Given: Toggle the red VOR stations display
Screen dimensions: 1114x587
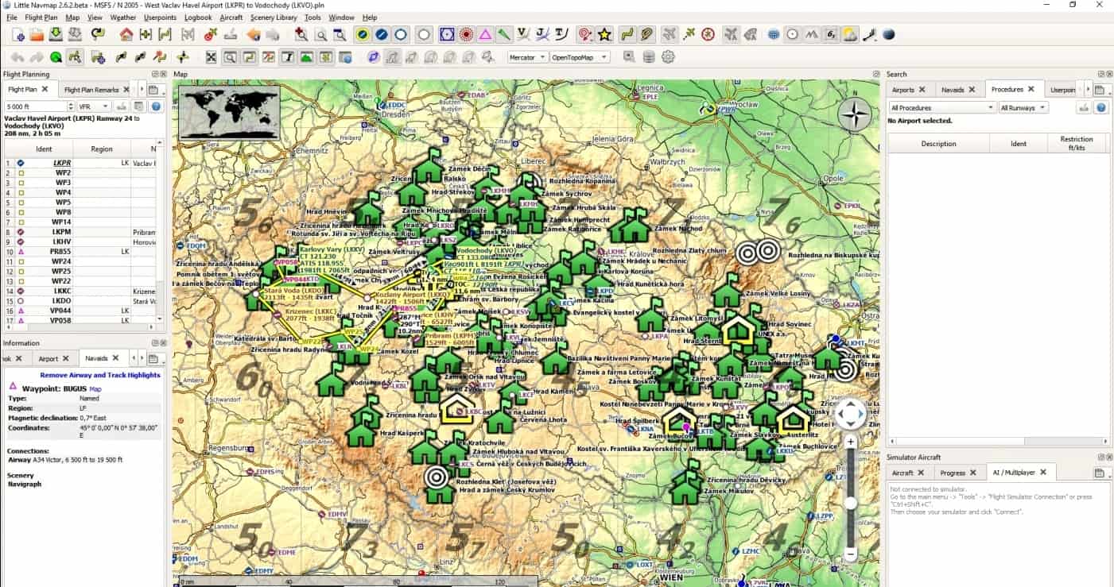Looking at the screenshot, I should (465, 34).
